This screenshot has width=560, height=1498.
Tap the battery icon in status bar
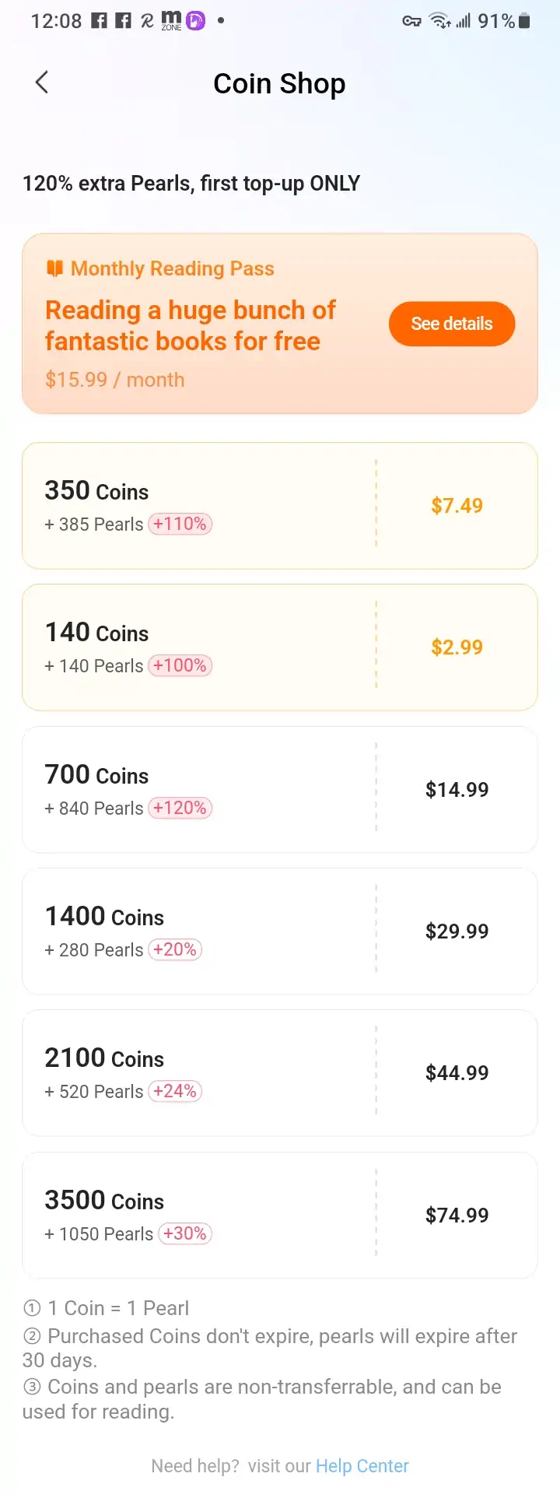tap(525, 21)
